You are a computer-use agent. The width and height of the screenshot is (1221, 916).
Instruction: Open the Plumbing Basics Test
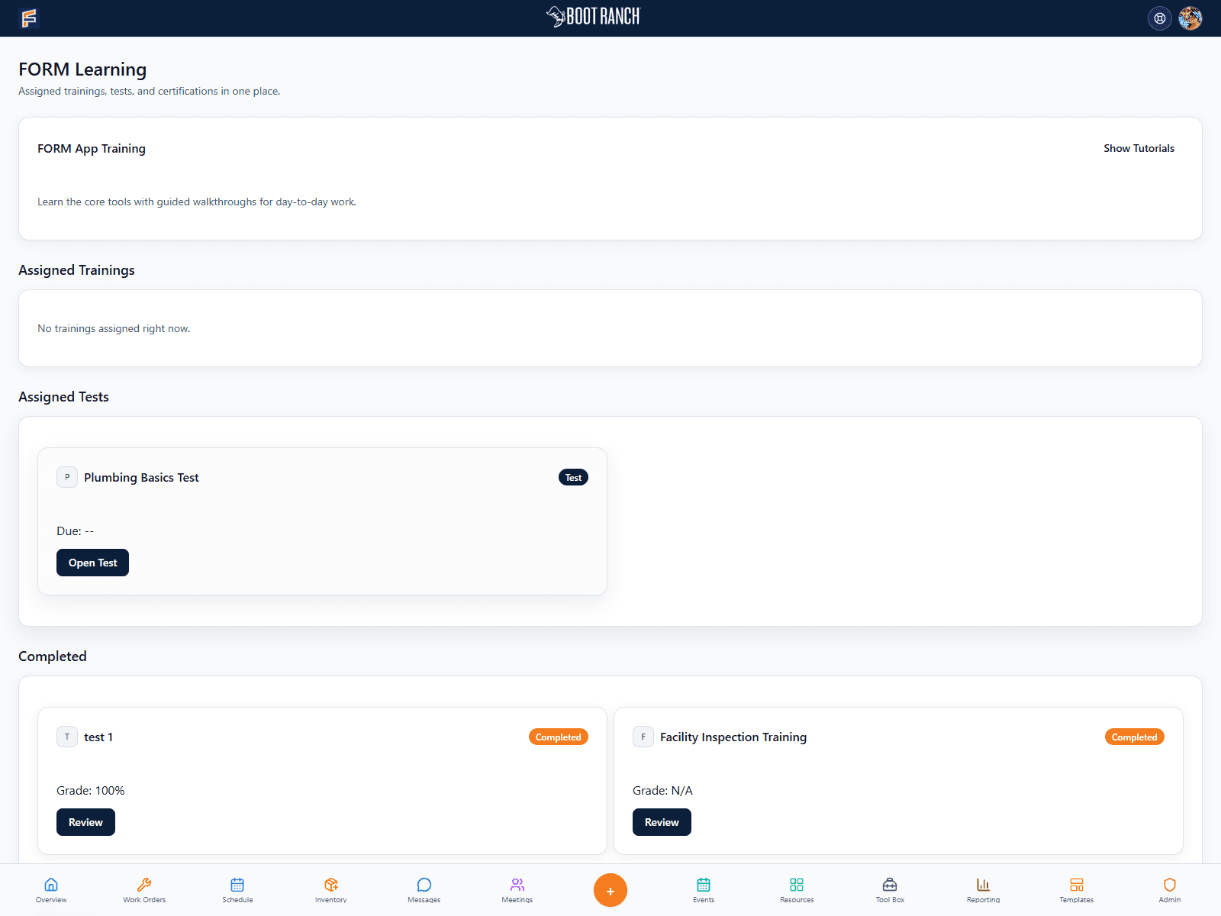point(92,563)
